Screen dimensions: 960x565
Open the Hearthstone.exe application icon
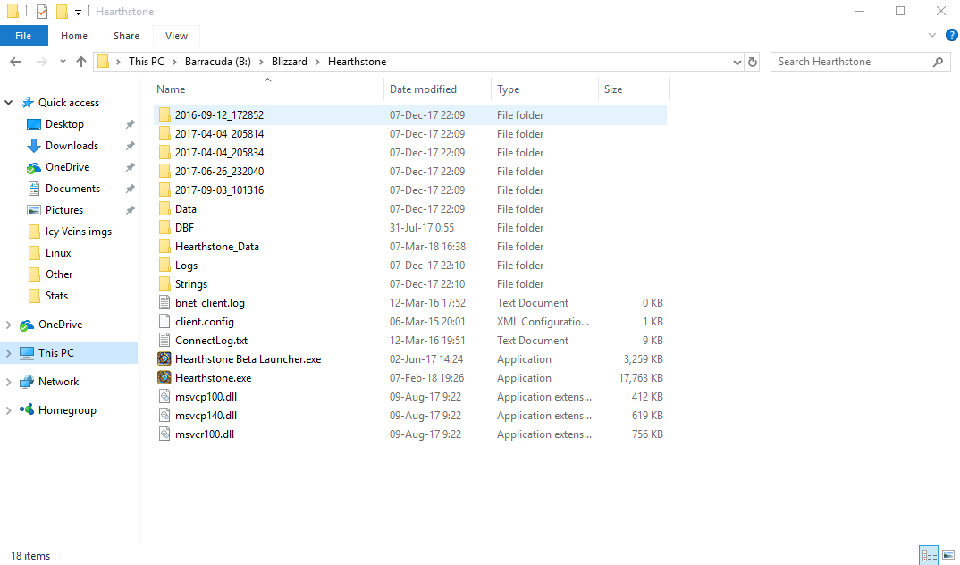(x=164, y=377)
